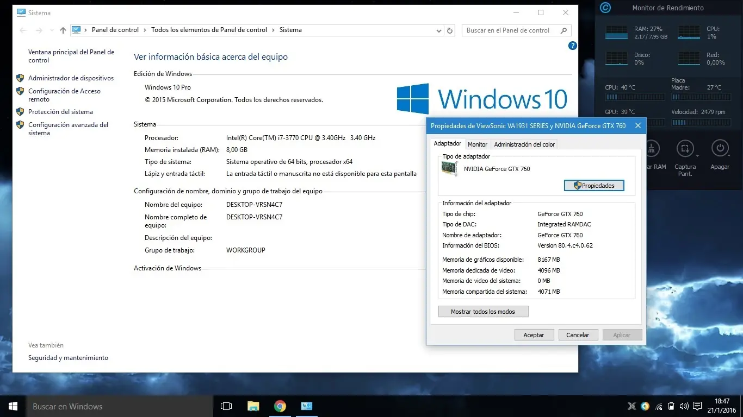
Task: Select Panel de control breadcrumb
Action: pos(115,30)
